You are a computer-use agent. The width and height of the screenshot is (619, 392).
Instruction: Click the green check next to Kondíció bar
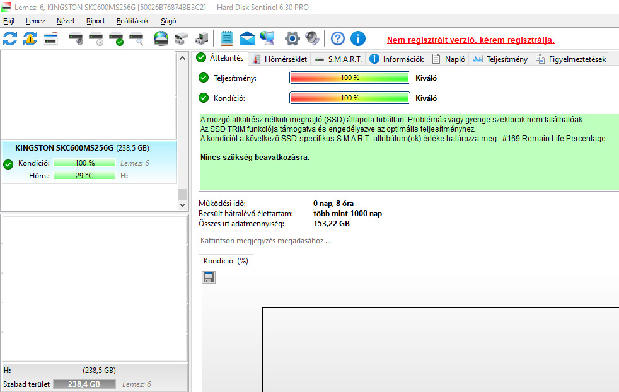coord(204,98)
